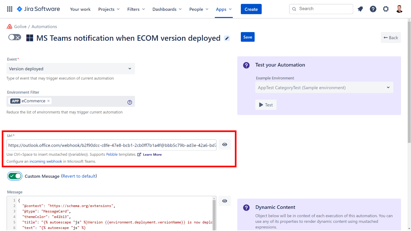Open the Dashboards menu

(167, 9)
